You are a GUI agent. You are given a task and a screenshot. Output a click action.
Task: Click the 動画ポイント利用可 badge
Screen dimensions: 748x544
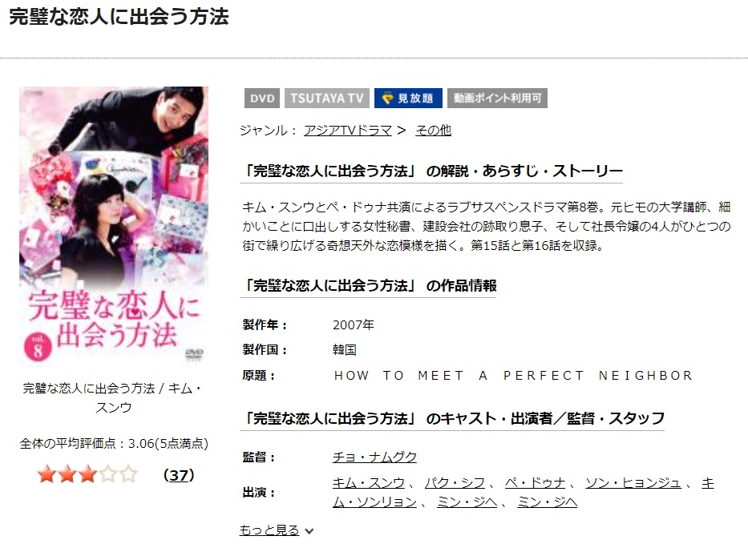(x=497, y=99)
